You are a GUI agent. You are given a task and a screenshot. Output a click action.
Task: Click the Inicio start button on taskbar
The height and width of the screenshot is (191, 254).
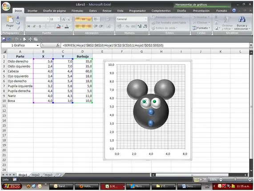(x=12, y=186)
